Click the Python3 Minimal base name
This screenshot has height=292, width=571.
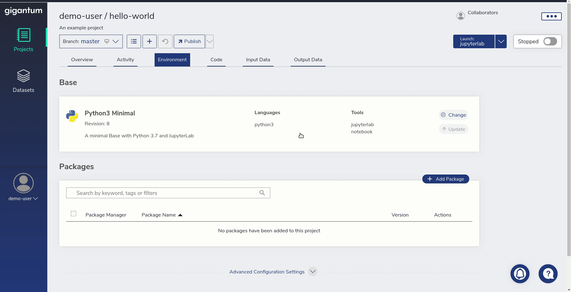coord(110,113)
